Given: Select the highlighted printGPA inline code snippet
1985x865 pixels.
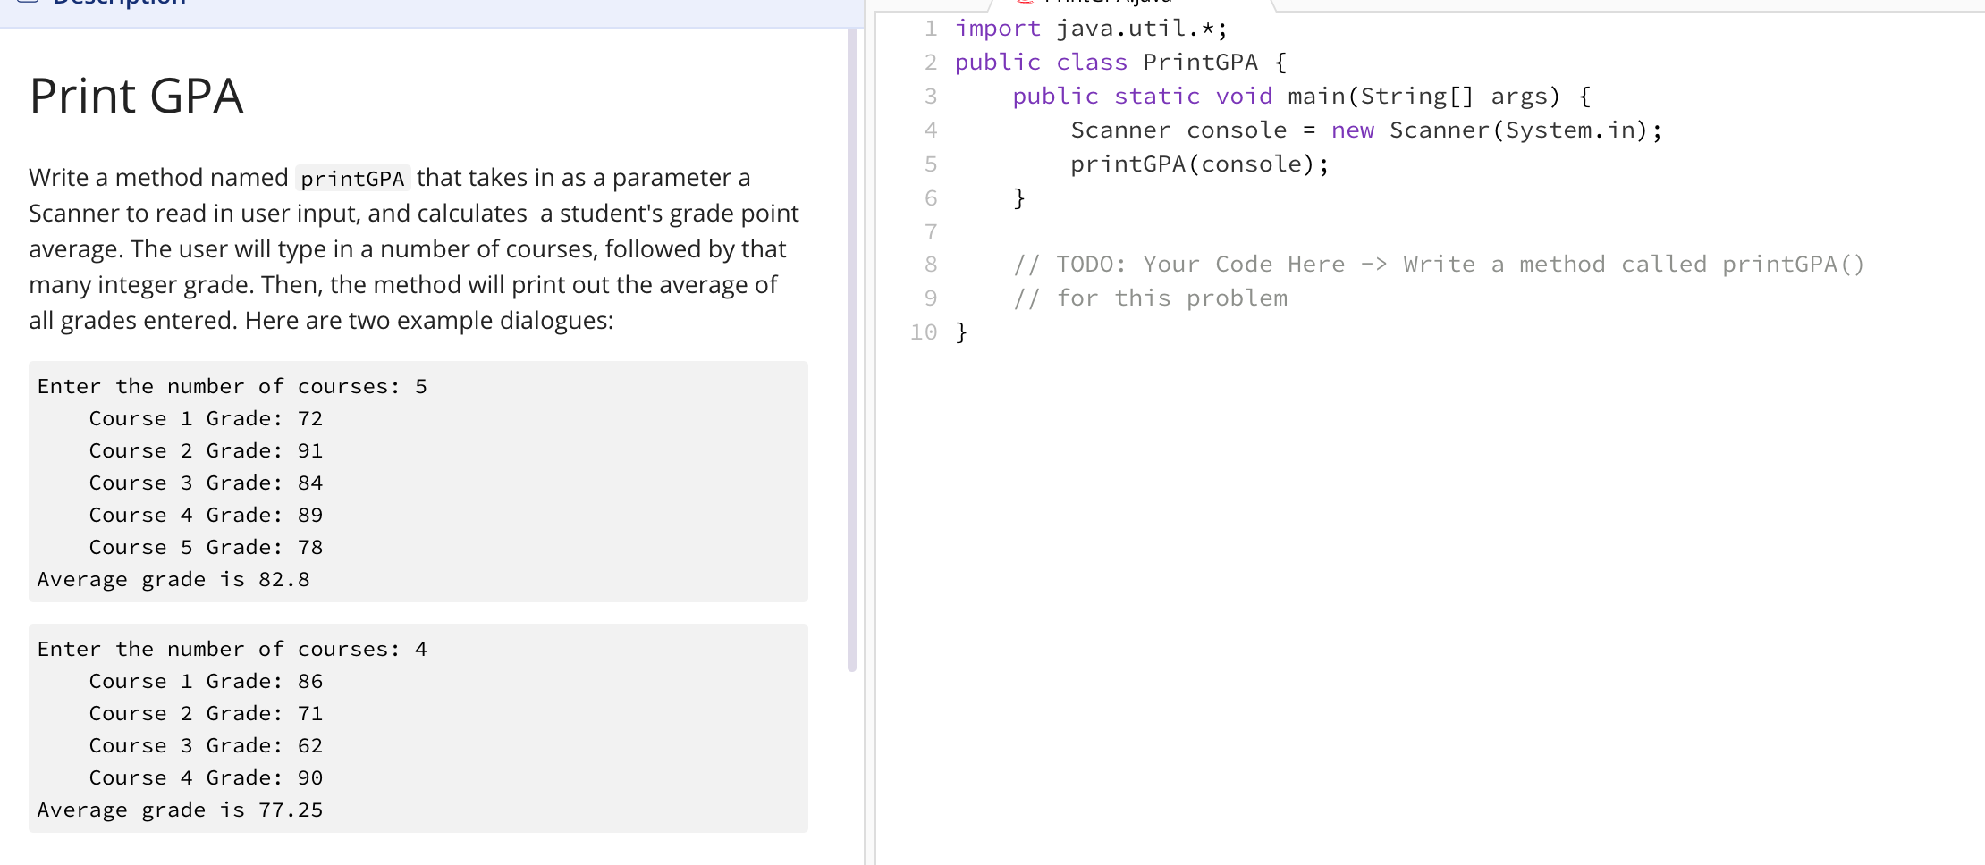Looking at the screenshot, I should [353, 178].
